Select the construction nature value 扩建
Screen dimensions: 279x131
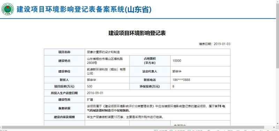[x=90, y=100]
